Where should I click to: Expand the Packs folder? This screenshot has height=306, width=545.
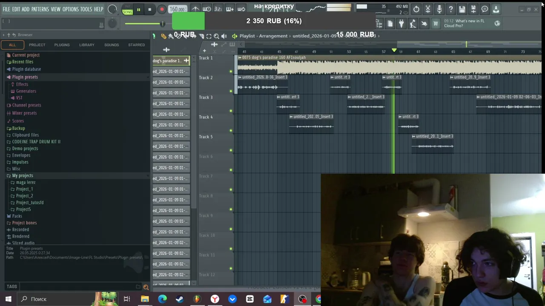click(x=17, y=216)
